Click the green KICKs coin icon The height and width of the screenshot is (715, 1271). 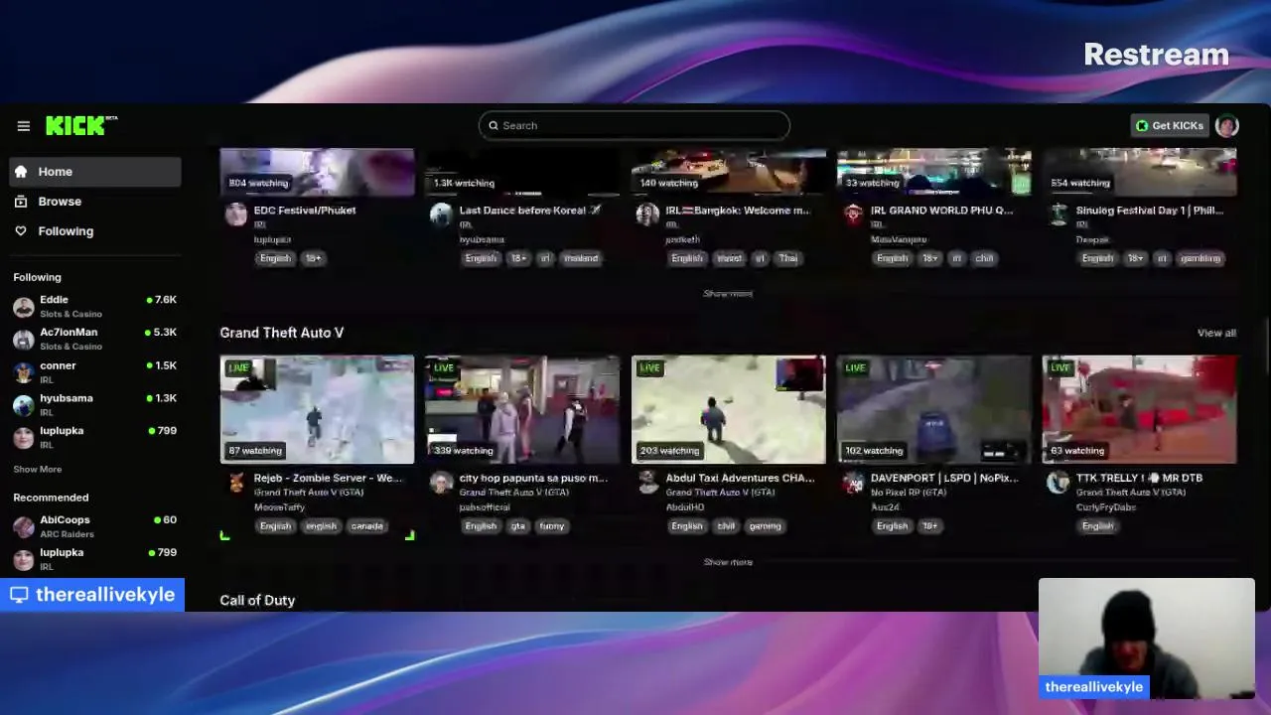1142,126
